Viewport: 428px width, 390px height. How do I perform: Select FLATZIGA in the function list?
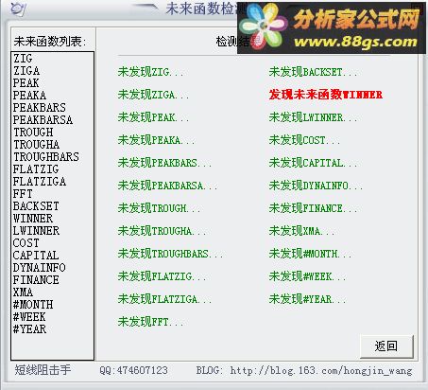[x=40, y=182]
